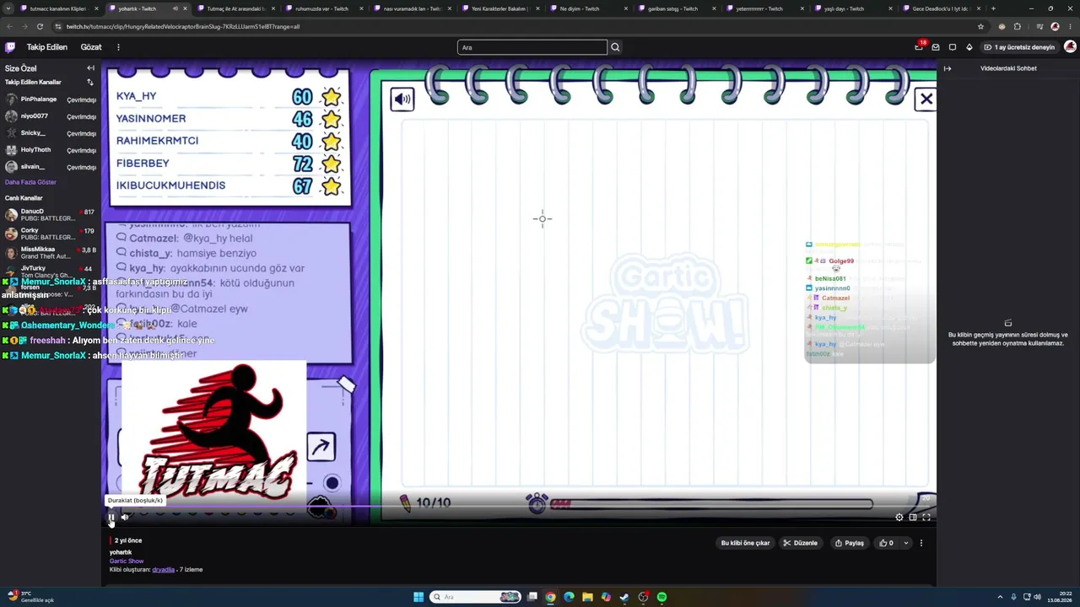
Task: Enter fullscreen video mode
Action: click(x=926, y=518)
